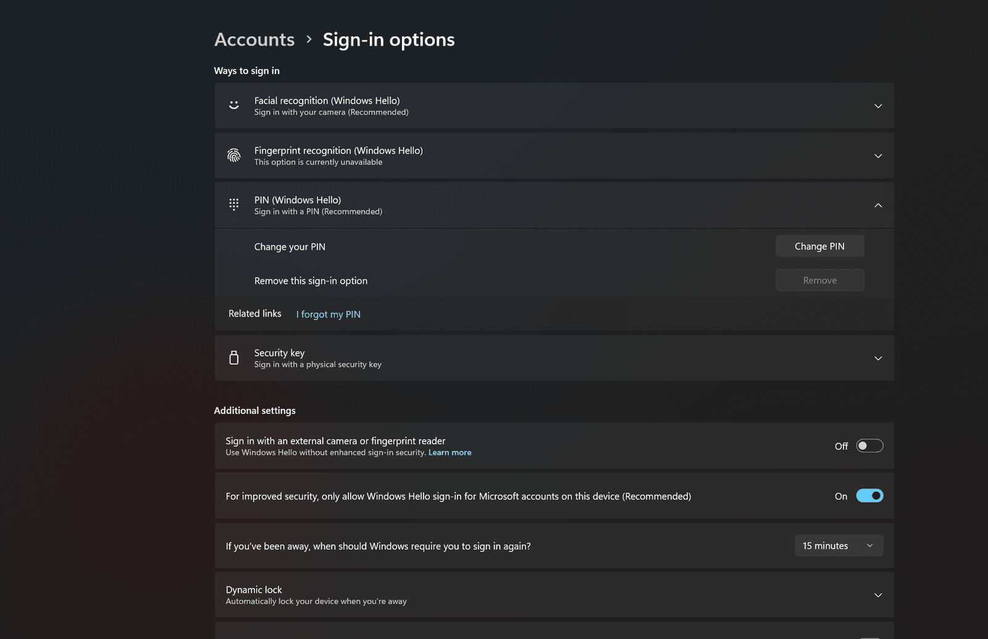Expand the Dynamic lock chevron

coord(877,595)
